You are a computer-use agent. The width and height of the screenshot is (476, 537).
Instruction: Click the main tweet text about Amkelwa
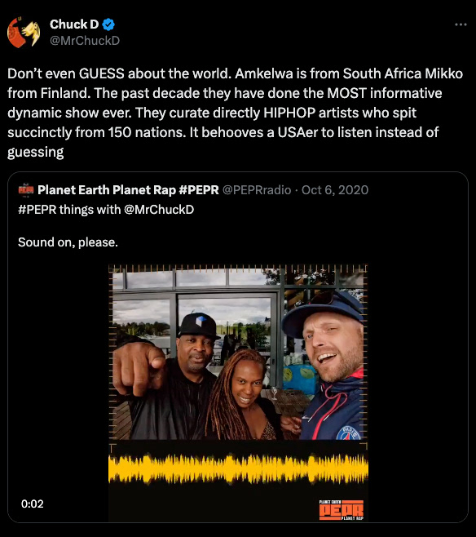[x=236, y=113]
